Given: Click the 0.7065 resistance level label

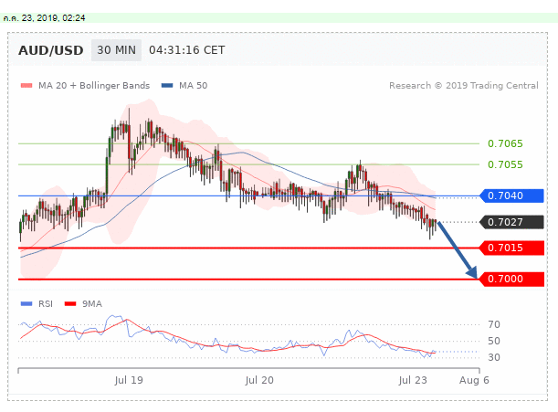Looking at the screenshot, I should click(505, 143).
